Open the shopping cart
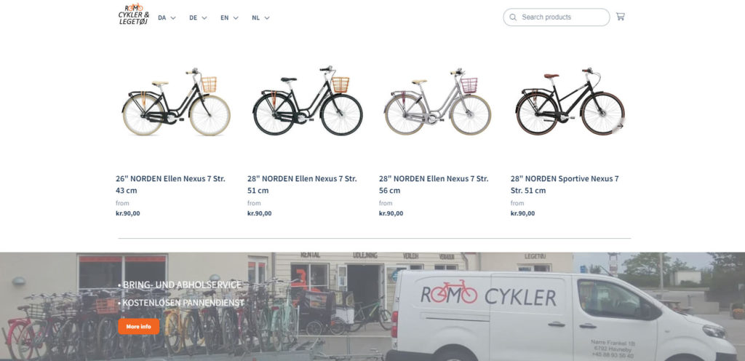The width and height of the screenshot is (745, 361). (x=620, y=17)
